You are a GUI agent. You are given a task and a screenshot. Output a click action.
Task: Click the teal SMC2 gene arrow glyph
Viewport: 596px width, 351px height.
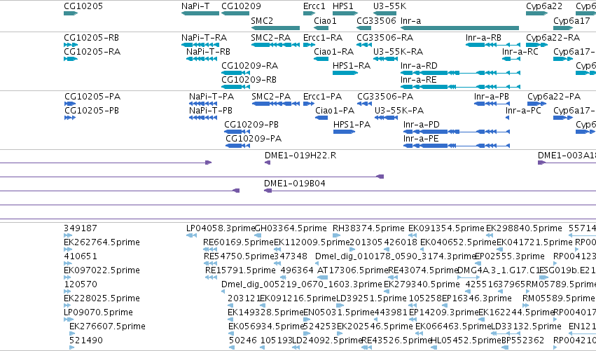(275, 28)
